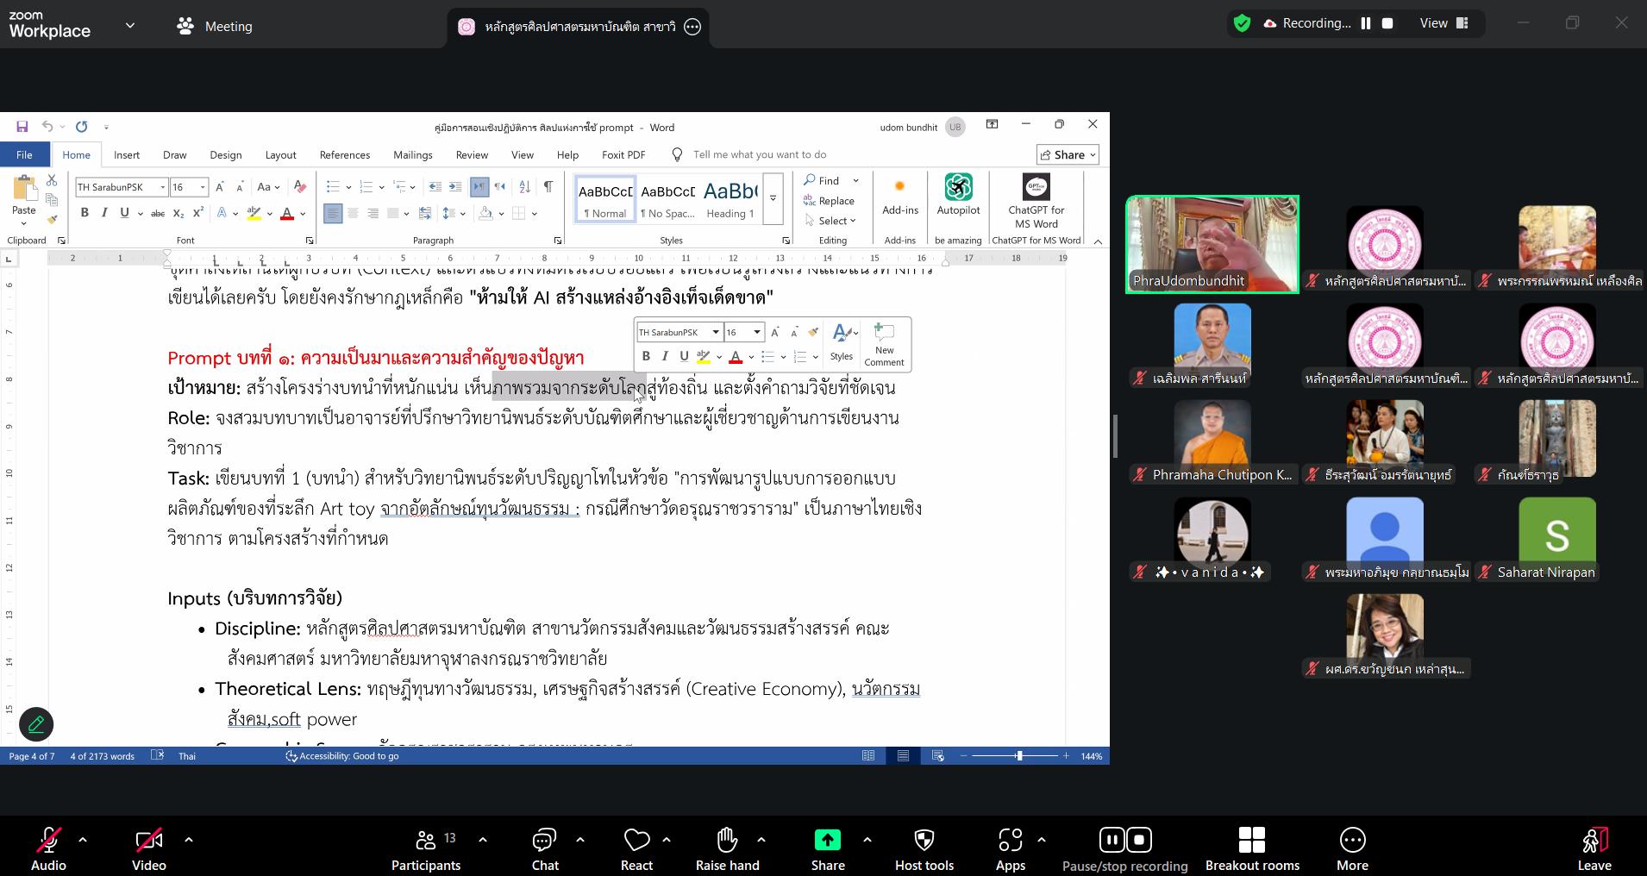The image size is (1647, 876).
Task: Click the Leave meeting button
Action: click(x=1594, y=849)
